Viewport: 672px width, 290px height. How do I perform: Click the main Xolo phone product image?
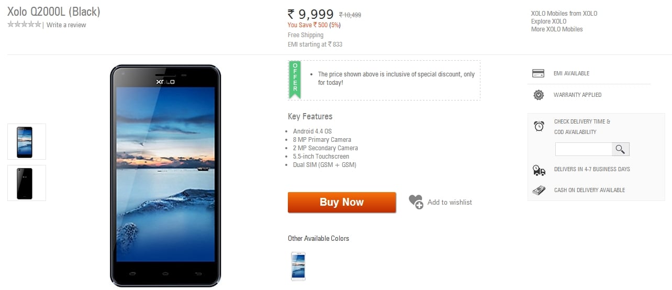pyautogui.click(x=165, y=176)
